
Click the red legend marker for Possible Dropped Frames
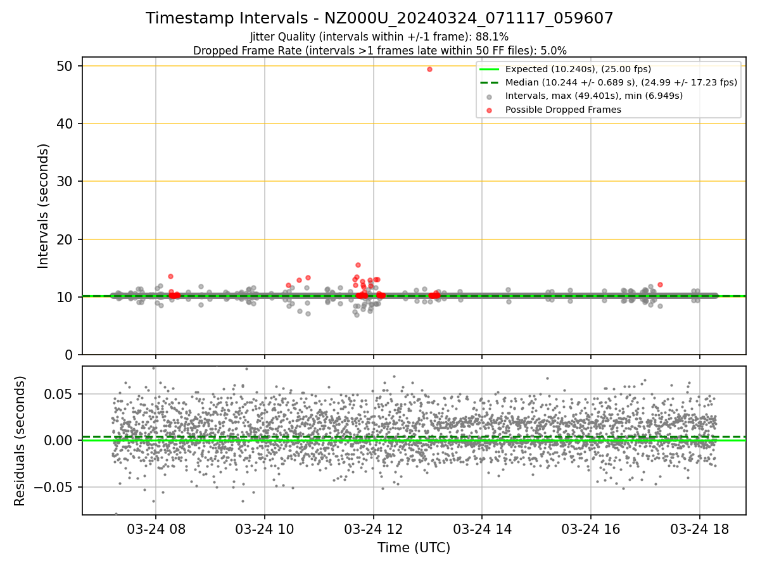coord(490,110)
